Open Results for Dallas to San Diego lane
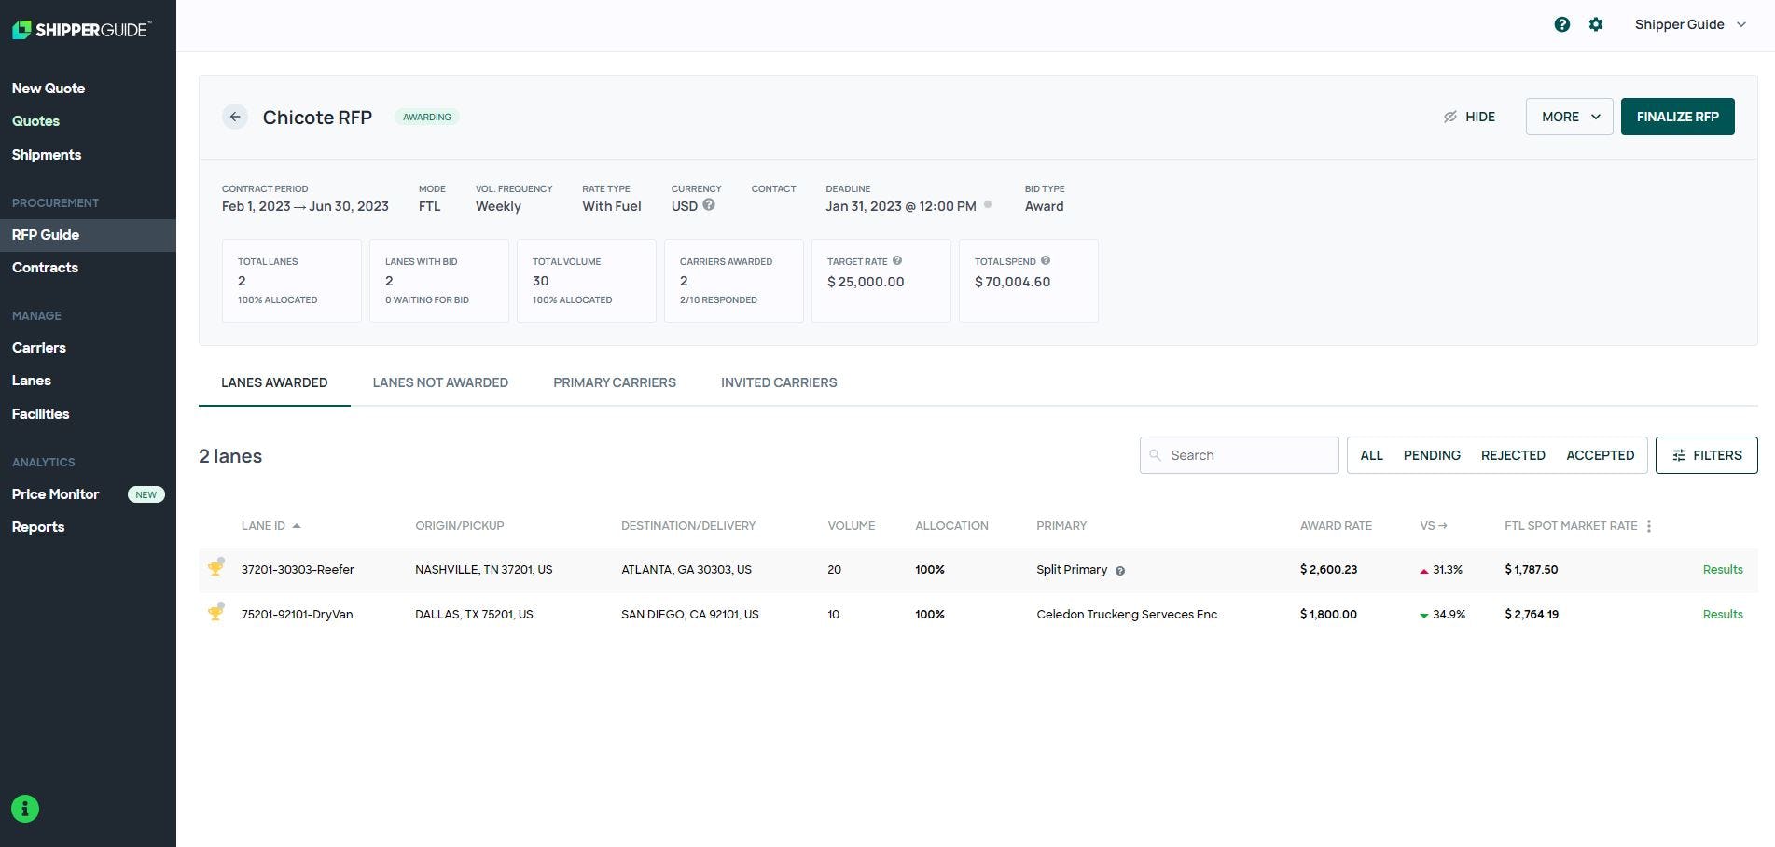 (1722, 615)
